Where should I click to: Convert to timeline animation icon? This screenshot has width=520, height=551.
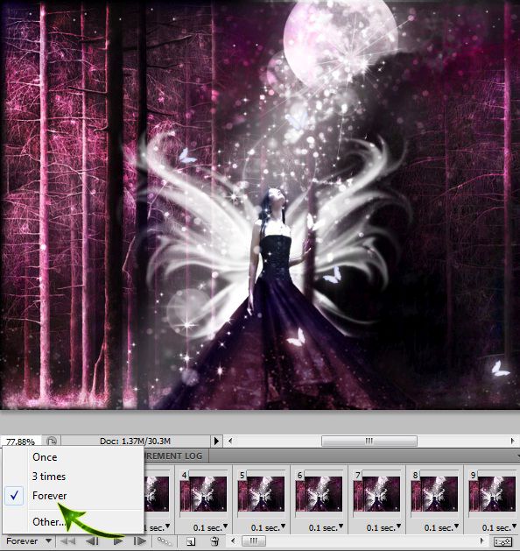tap(502, 542)
